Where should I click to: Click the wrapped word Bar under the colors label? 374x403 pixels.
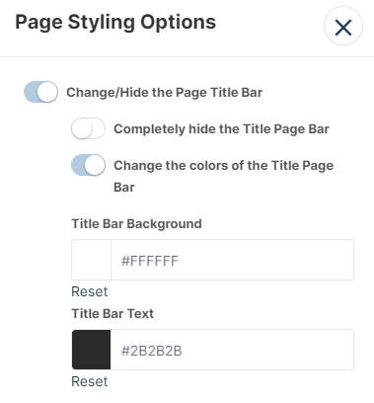[124, 188]
